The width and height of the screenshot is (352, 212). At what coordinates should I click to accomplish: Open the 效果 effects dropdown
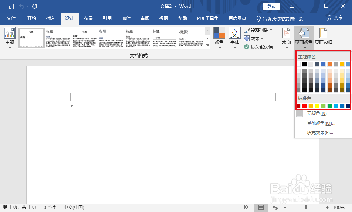point(253,38)
